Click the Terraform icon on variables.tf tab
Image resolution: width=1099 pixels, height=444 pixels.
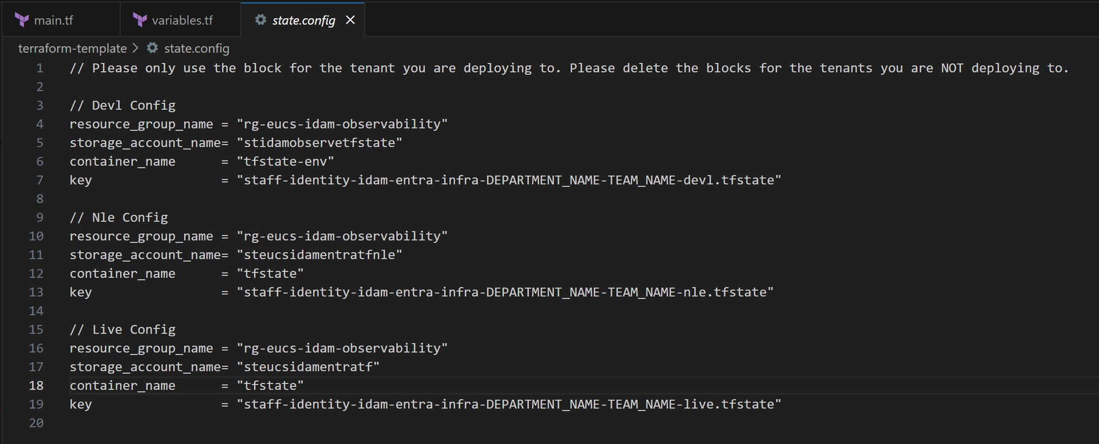click(140, 20)
